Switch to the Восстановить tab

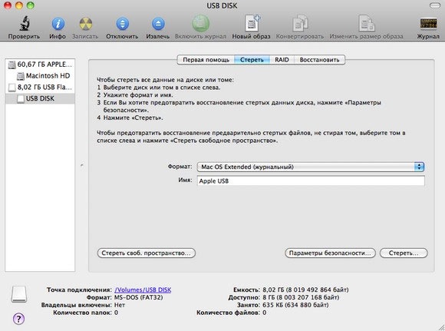tap(319, 60)
